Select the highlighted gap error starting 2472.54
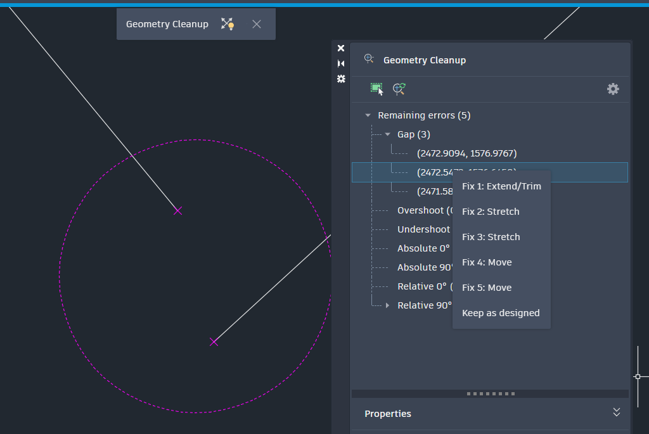 490,172
